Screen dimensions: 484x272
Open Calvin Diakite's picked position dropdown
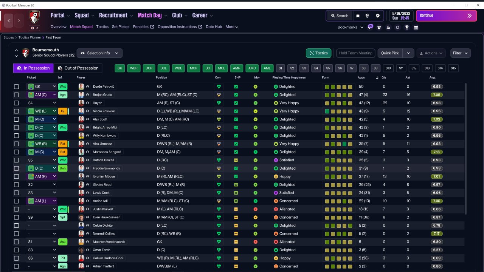(42, 226)
